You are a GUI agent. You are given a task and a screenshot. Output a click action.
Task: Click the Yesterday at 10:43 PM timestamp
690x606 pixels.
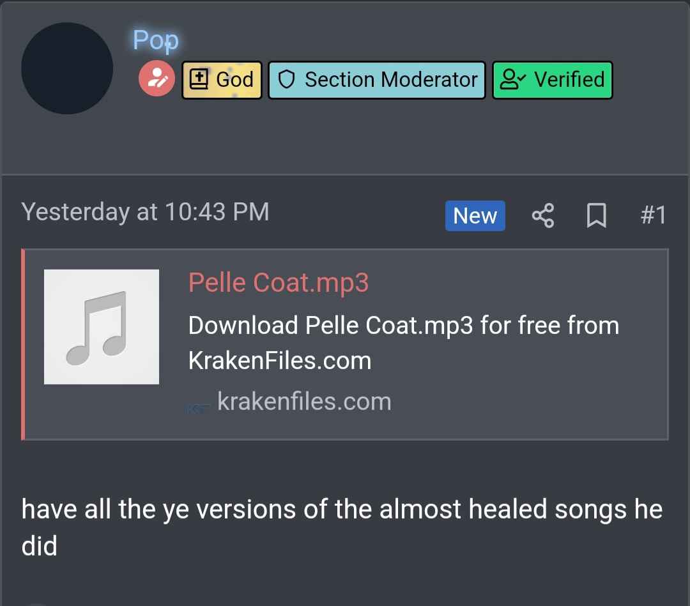145,212
